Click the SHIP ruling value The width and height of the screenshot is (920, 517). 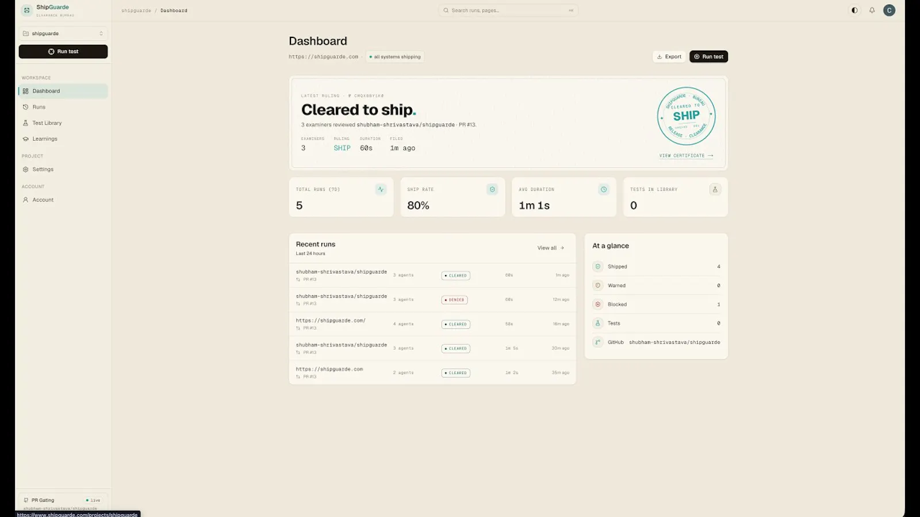tap(342, 148)
